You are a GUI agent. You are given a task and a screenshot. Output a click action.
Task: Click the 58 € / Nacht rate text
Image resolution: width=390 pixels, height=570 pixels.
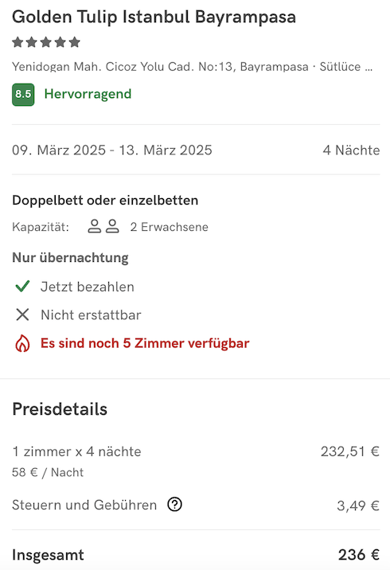click(48, 472)
